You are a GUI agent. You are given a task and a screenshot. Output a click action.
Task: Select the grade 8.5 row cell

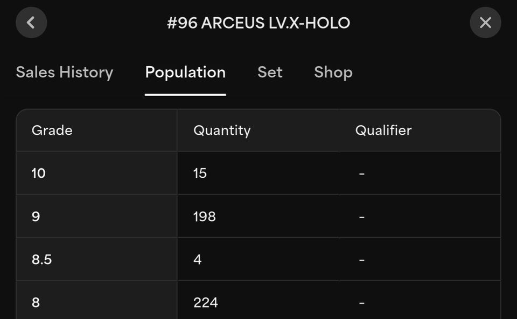[96, 259]
